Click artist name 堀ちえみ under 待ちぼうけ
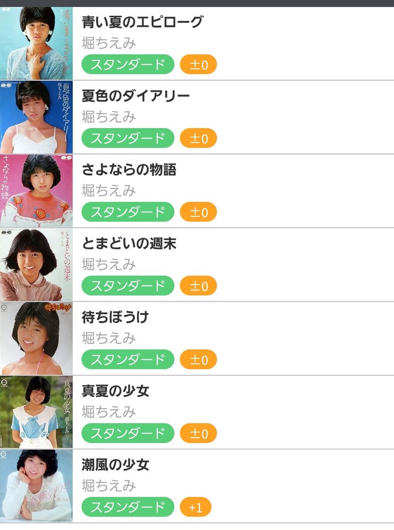 click(109, 338)
